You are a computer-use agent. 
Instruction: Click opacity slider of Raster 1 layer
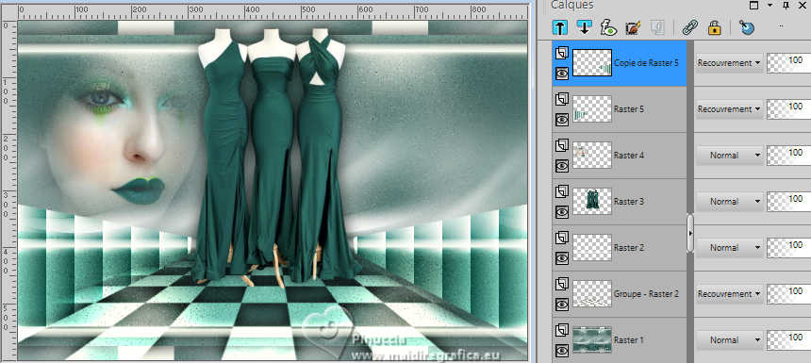click(x=788, y=340)
